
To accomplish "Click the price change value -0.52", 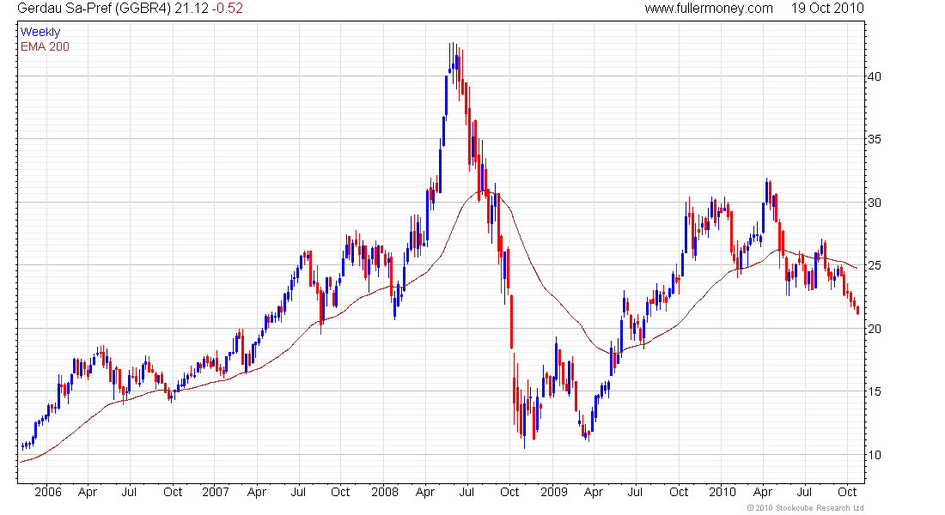I will (x=227, y=9).
